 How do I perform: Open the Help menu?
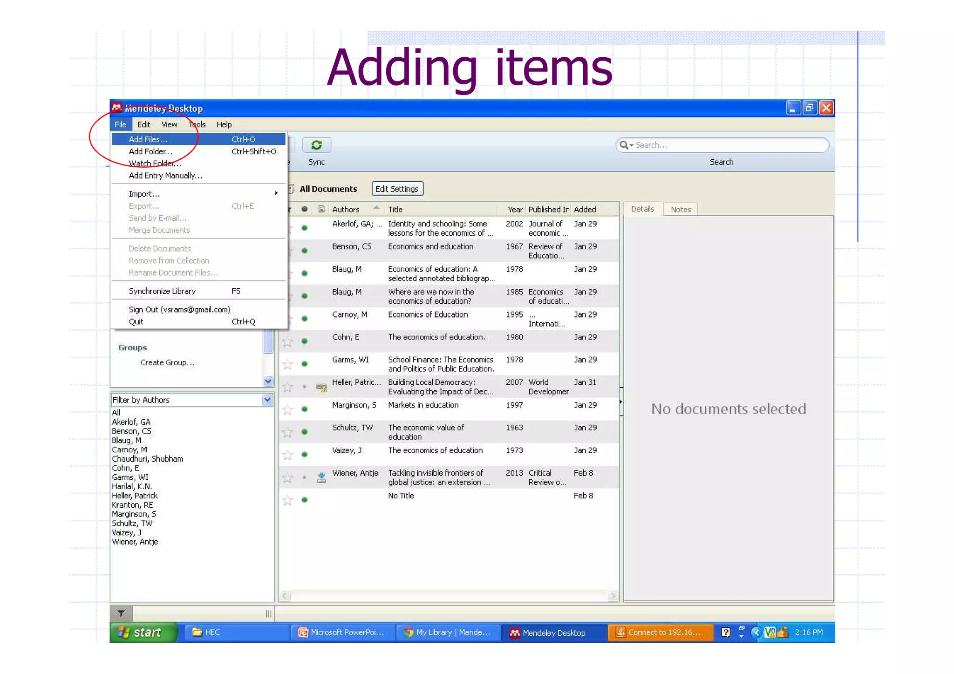(x=224, y=124)
